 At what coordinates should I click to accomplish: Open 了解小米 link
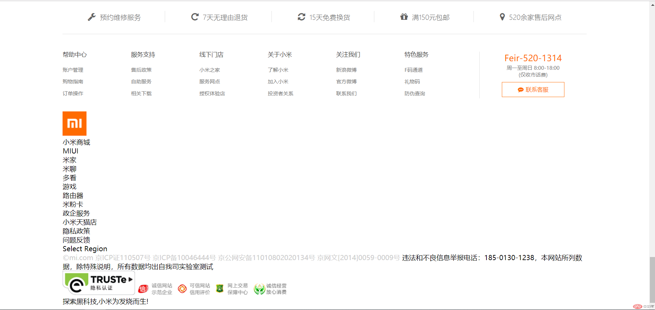click(x=278, y=70)
